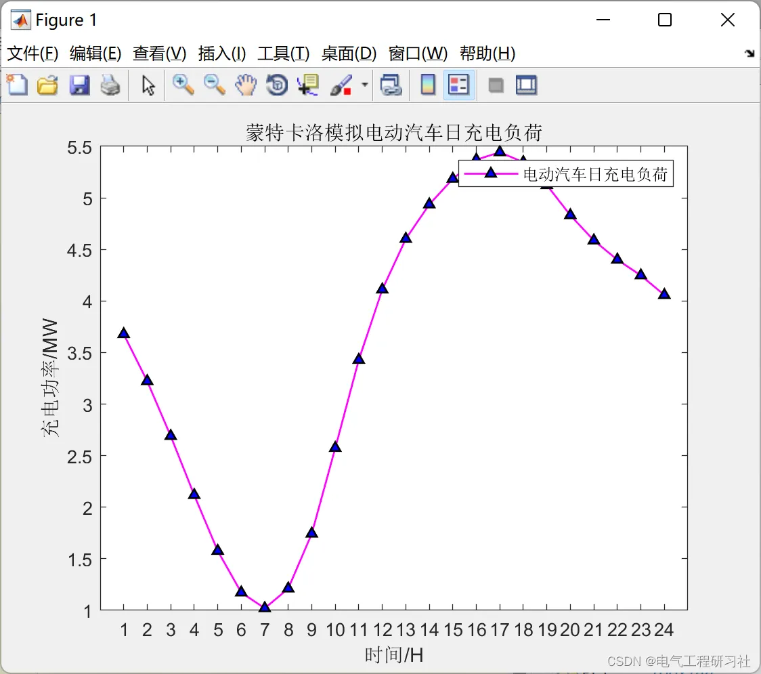This screenshot has width=761, height=674.
Task: Toggle the Insert Legend toolbar button
Action: pos(458,85)
